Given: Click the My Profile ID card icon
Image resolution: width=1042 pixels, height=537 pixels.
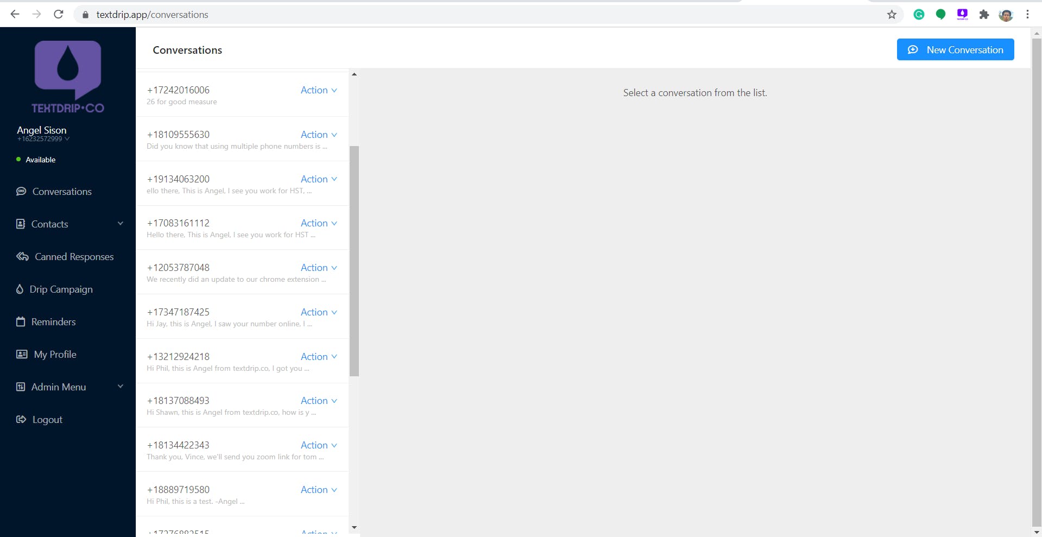Looking at the screenshot, I should tap(22, 354).
